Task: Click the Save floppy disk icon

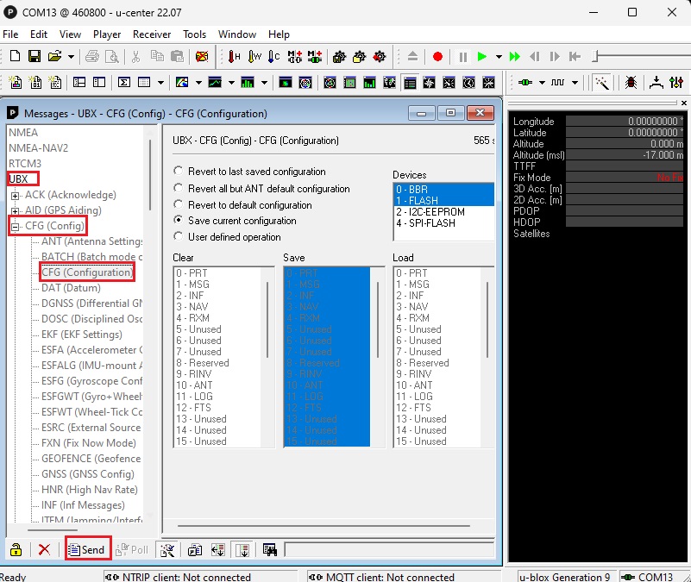Action: (x=35, y=57)
